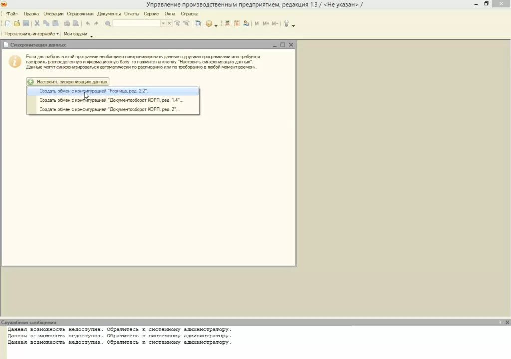Viewport: 511px width, 359px height.
Task: Click the wrench settings icon in toolbar
Action: pos(287,23)
